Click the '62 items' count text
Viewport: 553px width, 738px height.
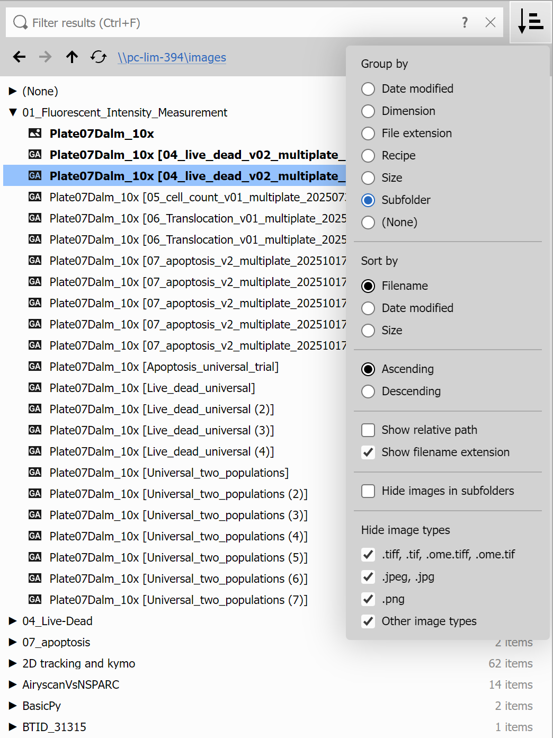point(511,663)
